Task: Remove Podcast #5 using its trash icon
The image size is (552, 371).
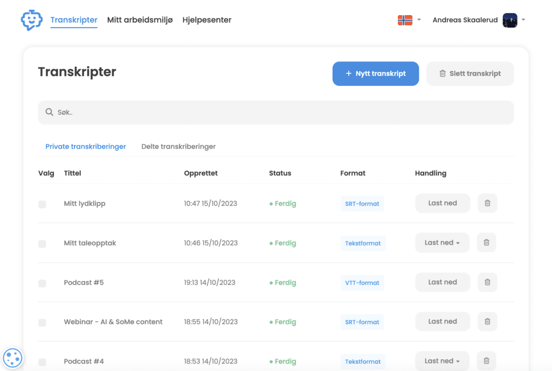Action: coord(487,282)
